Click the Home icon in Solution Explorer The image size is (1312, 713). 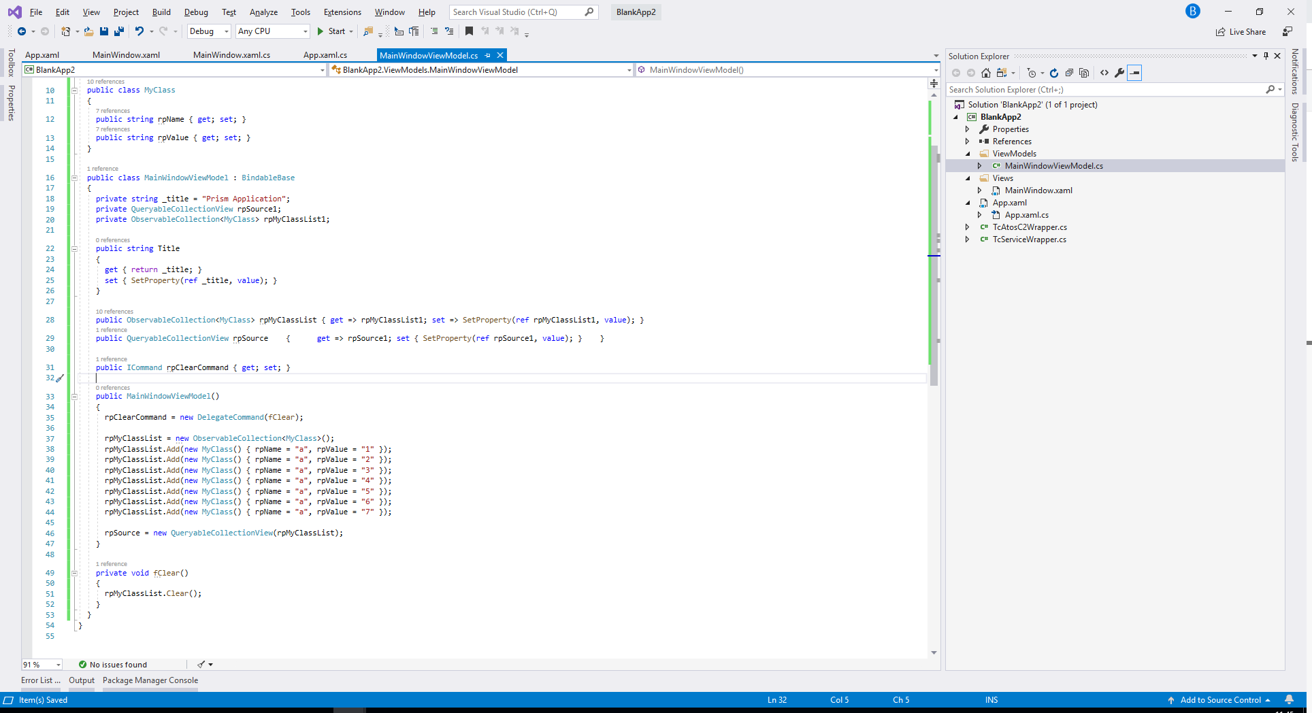pos(985,73)
